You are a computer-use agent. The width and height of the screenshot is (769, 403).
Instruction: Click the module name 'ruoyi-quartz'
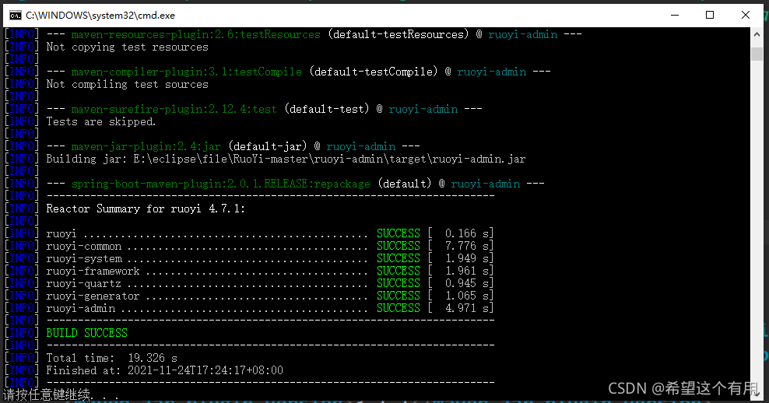[x=83, y=283]
